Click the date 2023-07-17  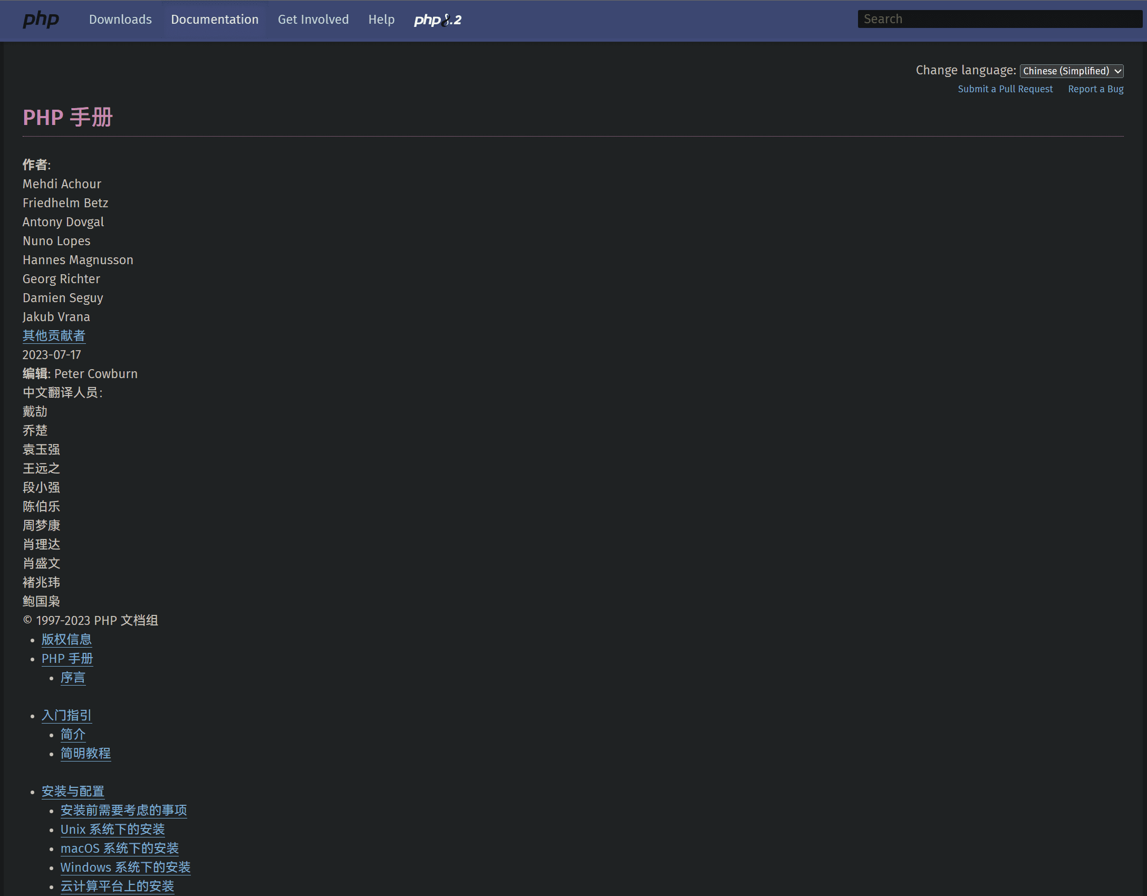tap(52, 355)
